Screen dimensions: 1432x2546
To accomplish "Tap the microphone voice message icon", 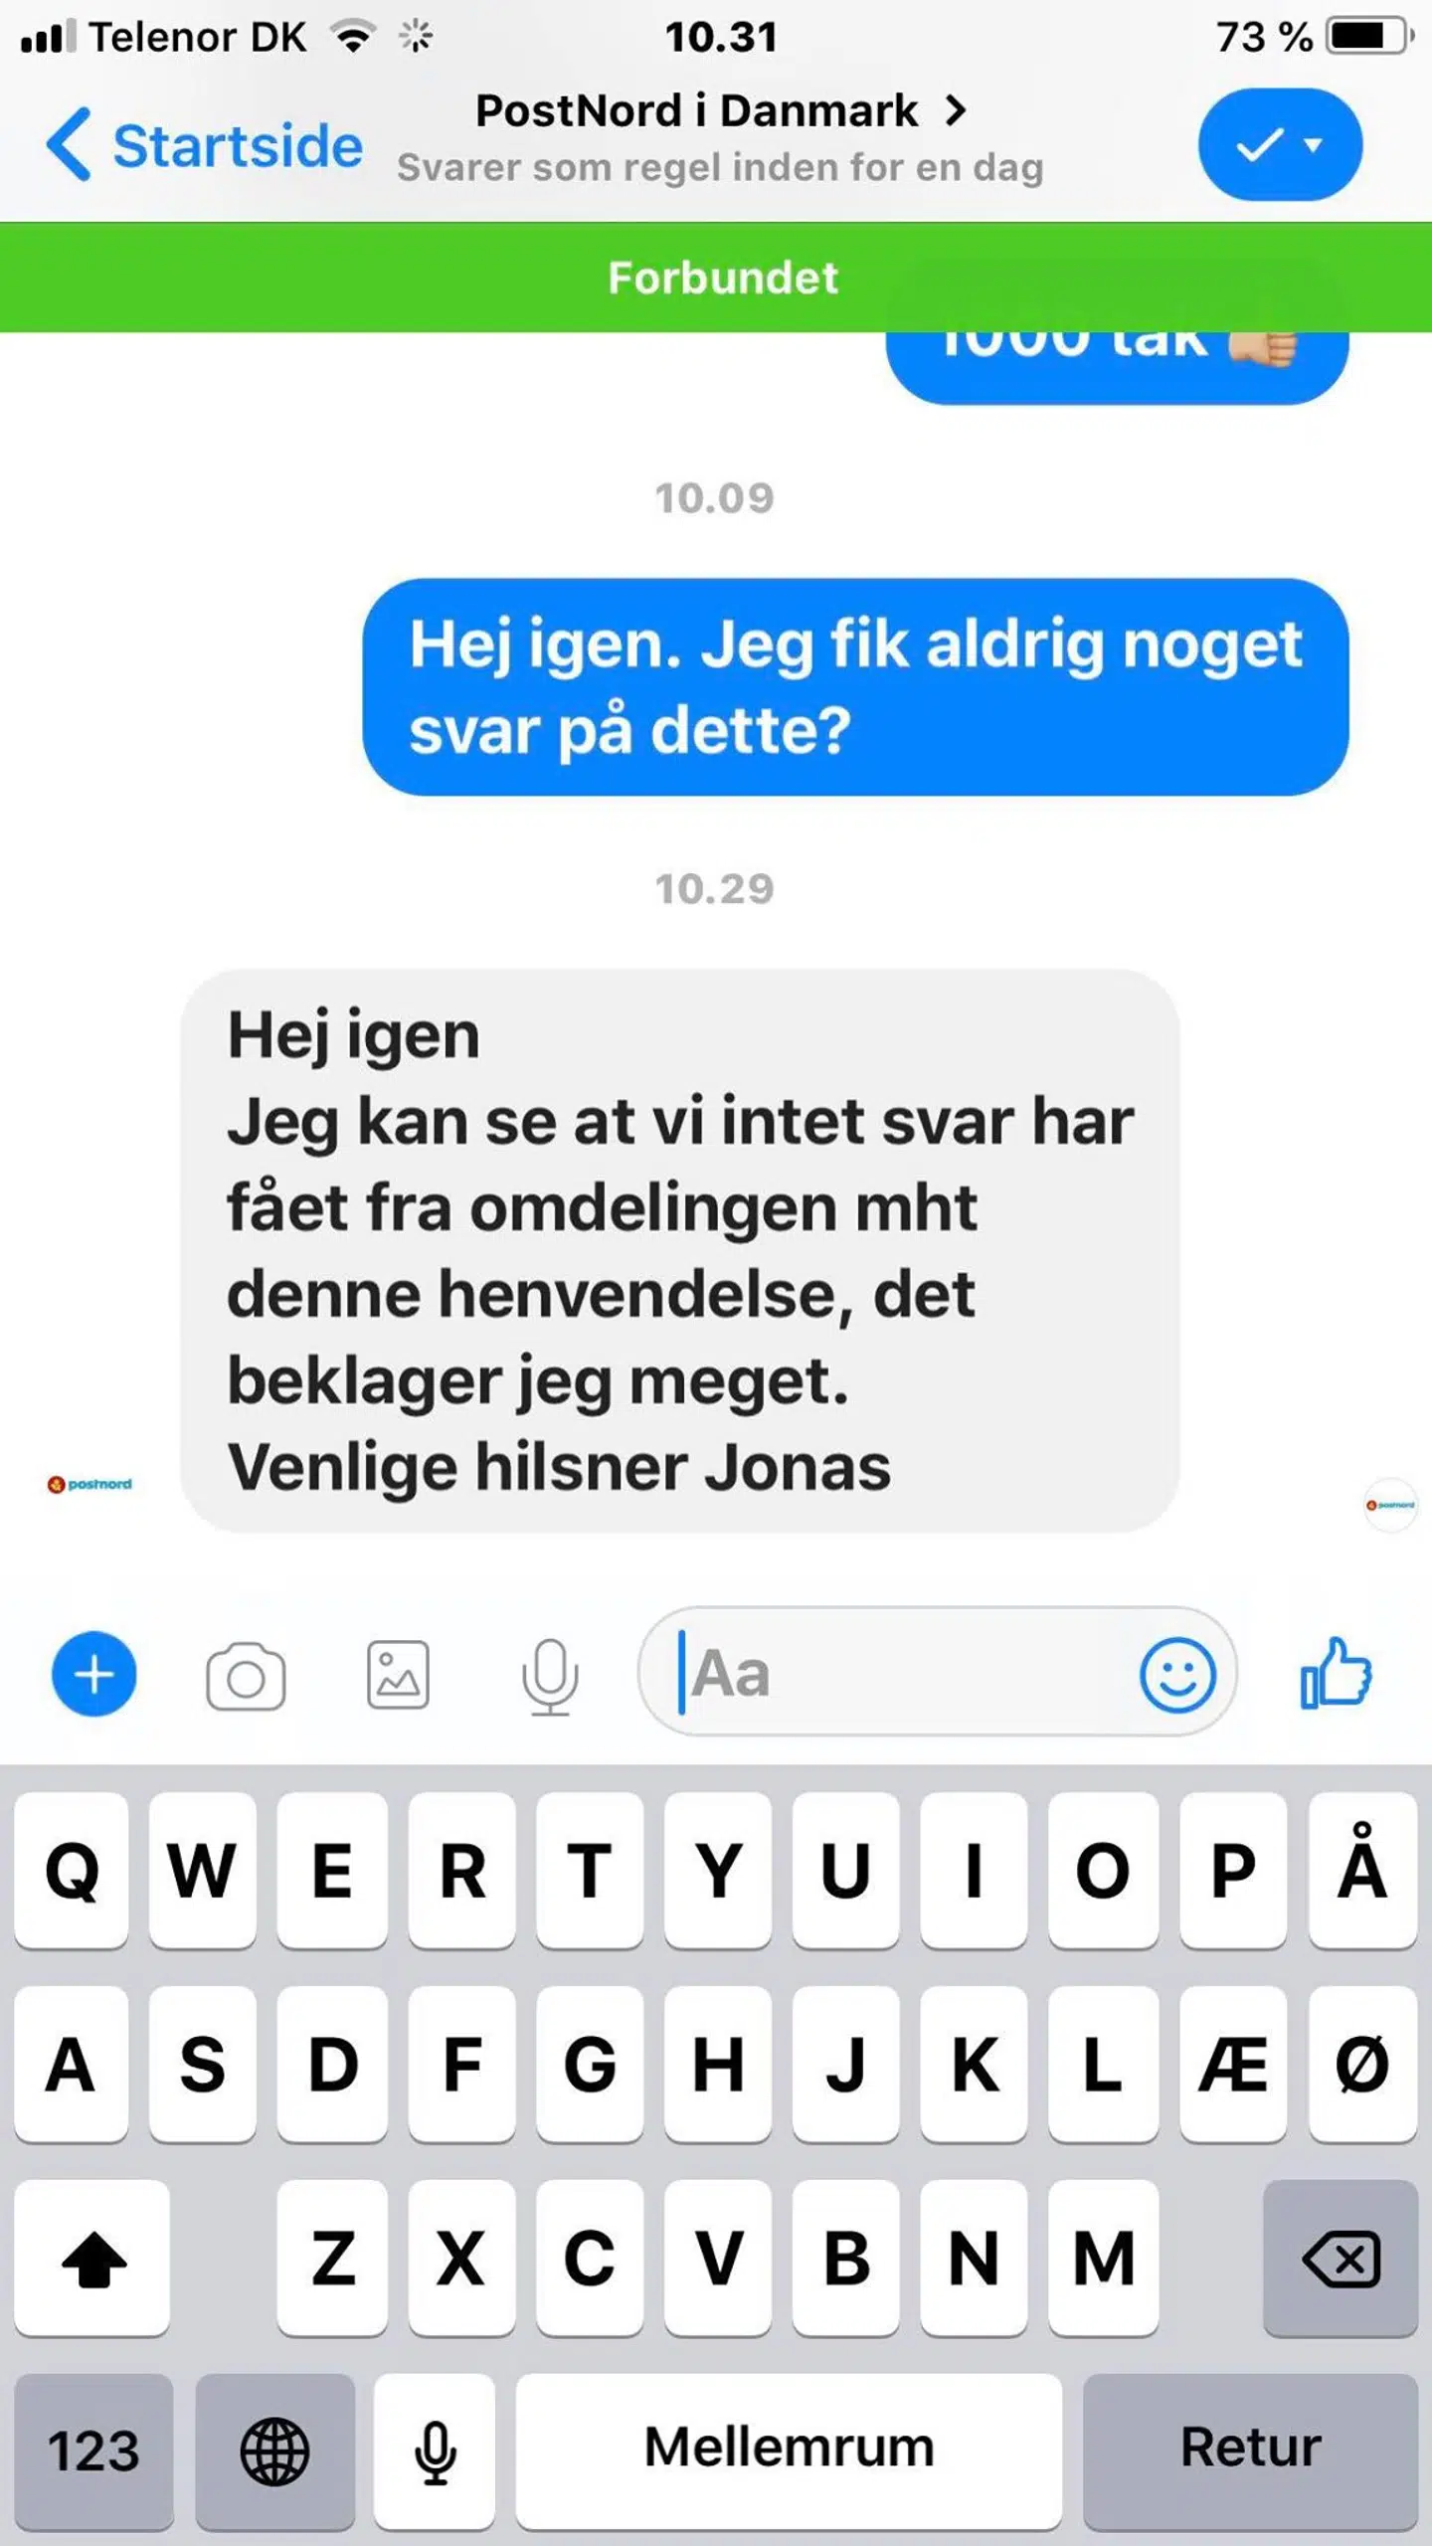I will tap(550, 1677).
